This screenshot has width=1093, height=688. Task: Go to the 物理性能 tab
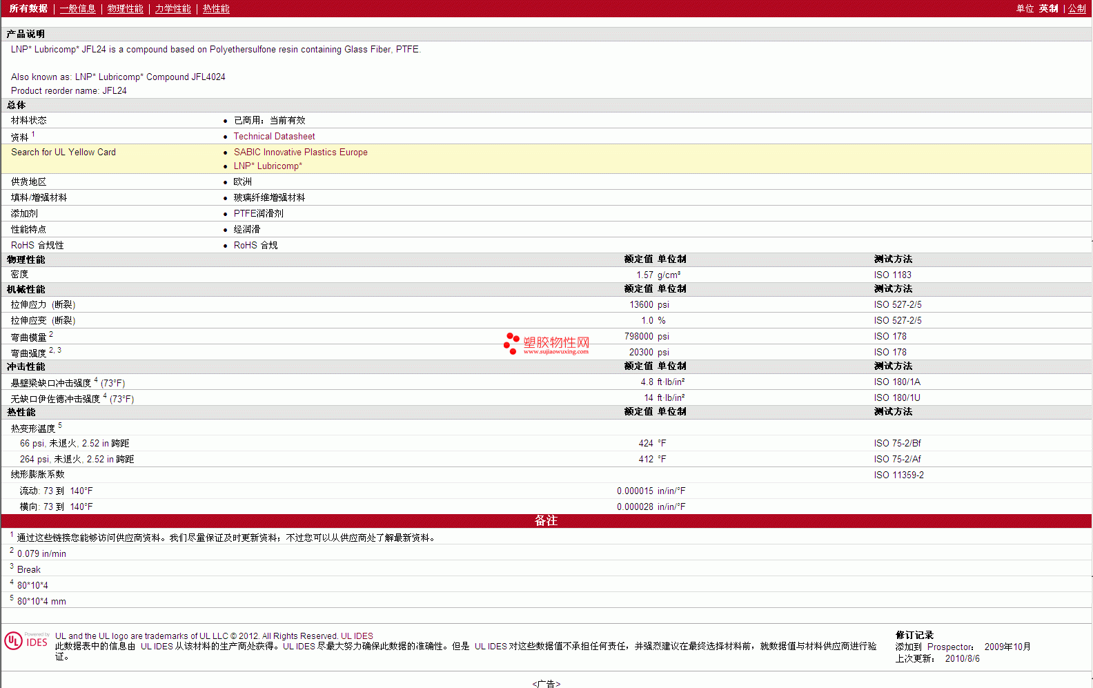[x=125, y=8]
